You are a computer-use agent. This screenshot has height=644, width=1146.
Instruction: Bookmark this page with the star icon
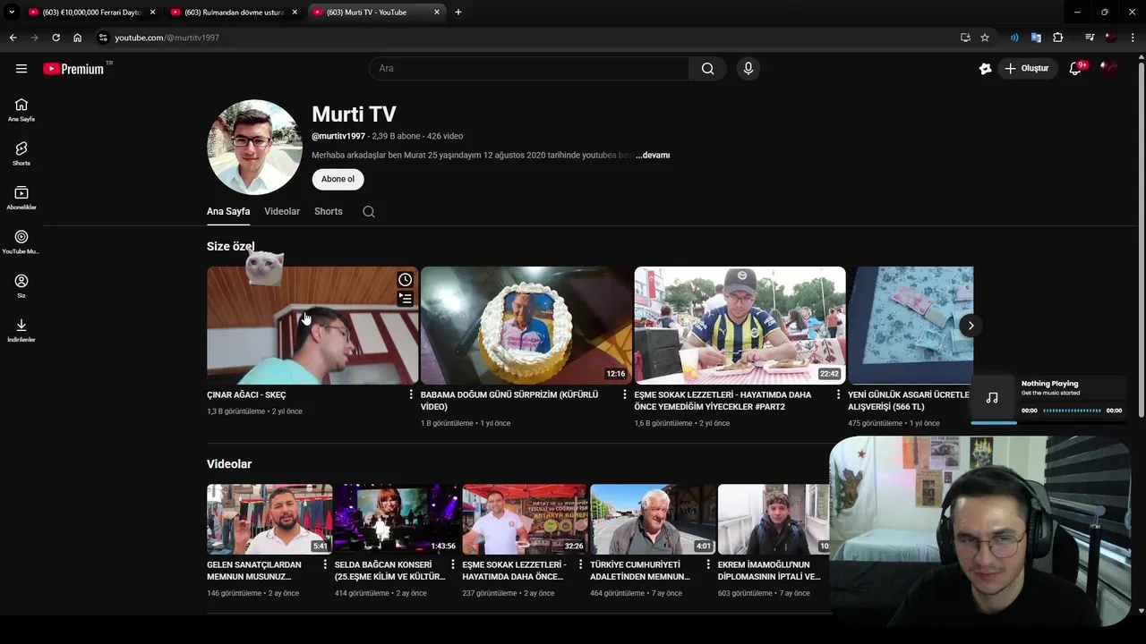click(985, 38)
